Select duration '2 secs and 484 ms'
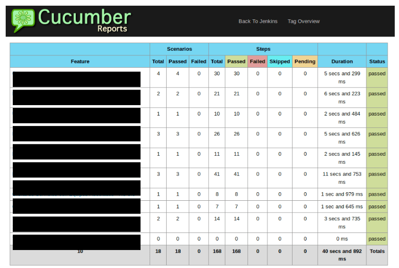 click(x=342, y=117)
